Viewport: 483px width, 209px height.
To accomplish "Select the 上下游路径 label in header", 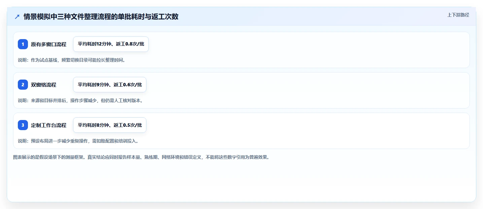I will 458,15.
